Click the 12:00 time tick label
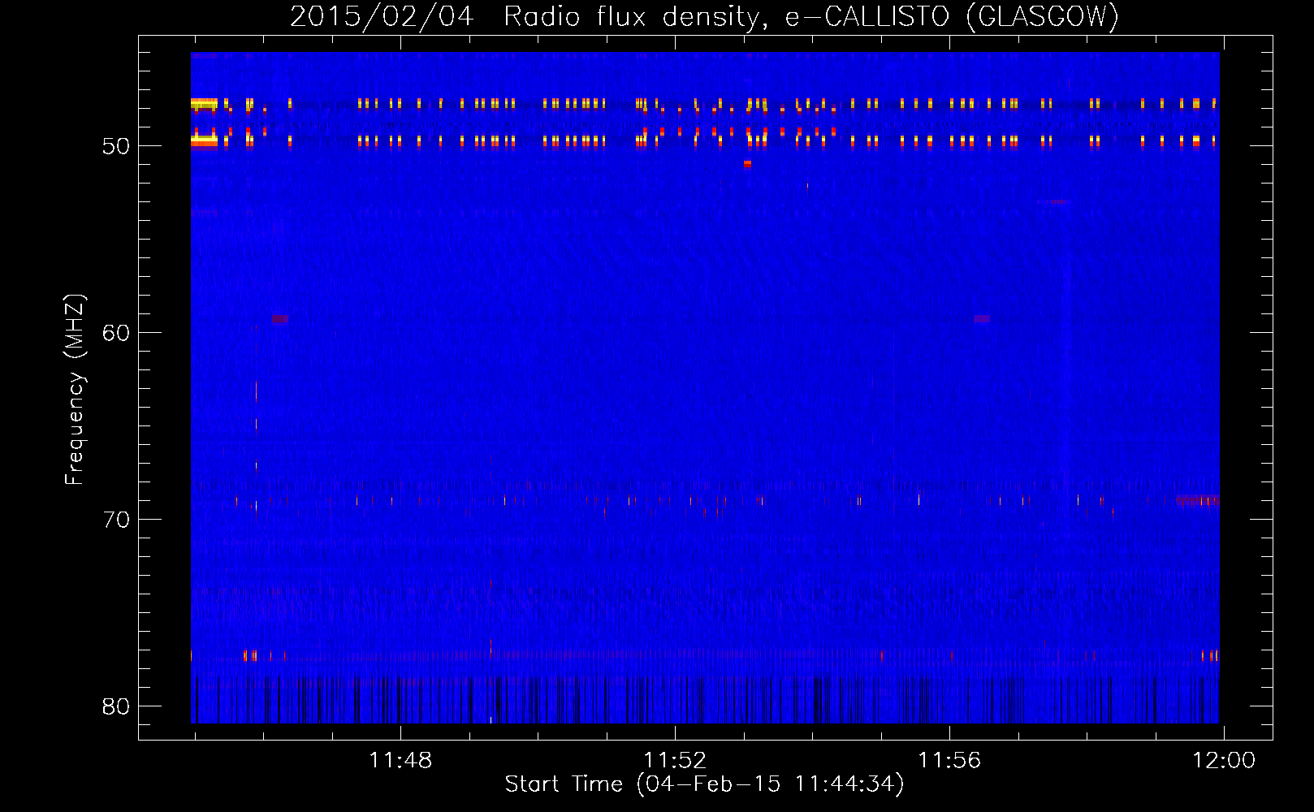 1223,760
